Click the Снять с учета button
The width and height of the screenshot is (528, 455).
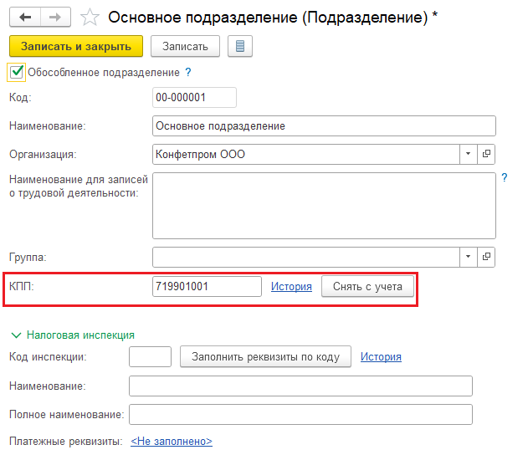point(367,286)
